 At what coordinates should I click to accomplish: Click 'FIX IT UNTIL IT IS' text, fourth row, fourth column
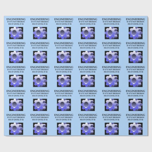88,96
